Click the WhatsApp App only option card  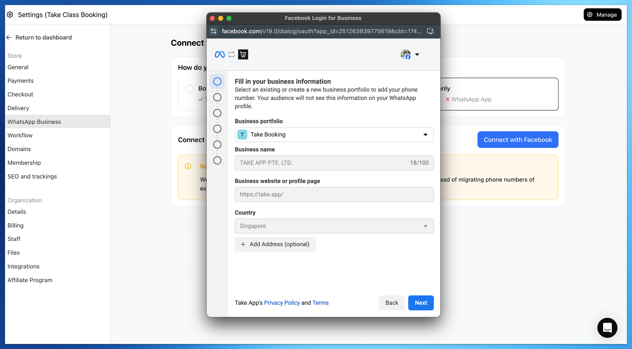click(x=499, y=94)
